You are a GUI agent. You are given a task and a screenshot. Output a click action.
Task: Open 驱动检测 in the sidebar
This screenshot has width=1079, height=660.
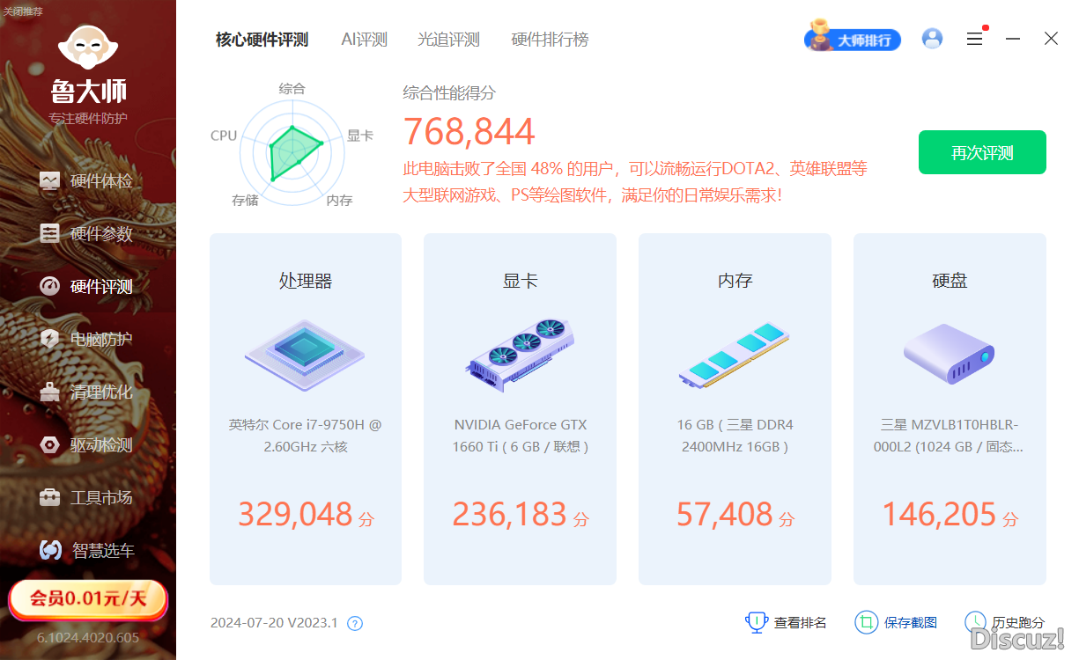[86, 445]
